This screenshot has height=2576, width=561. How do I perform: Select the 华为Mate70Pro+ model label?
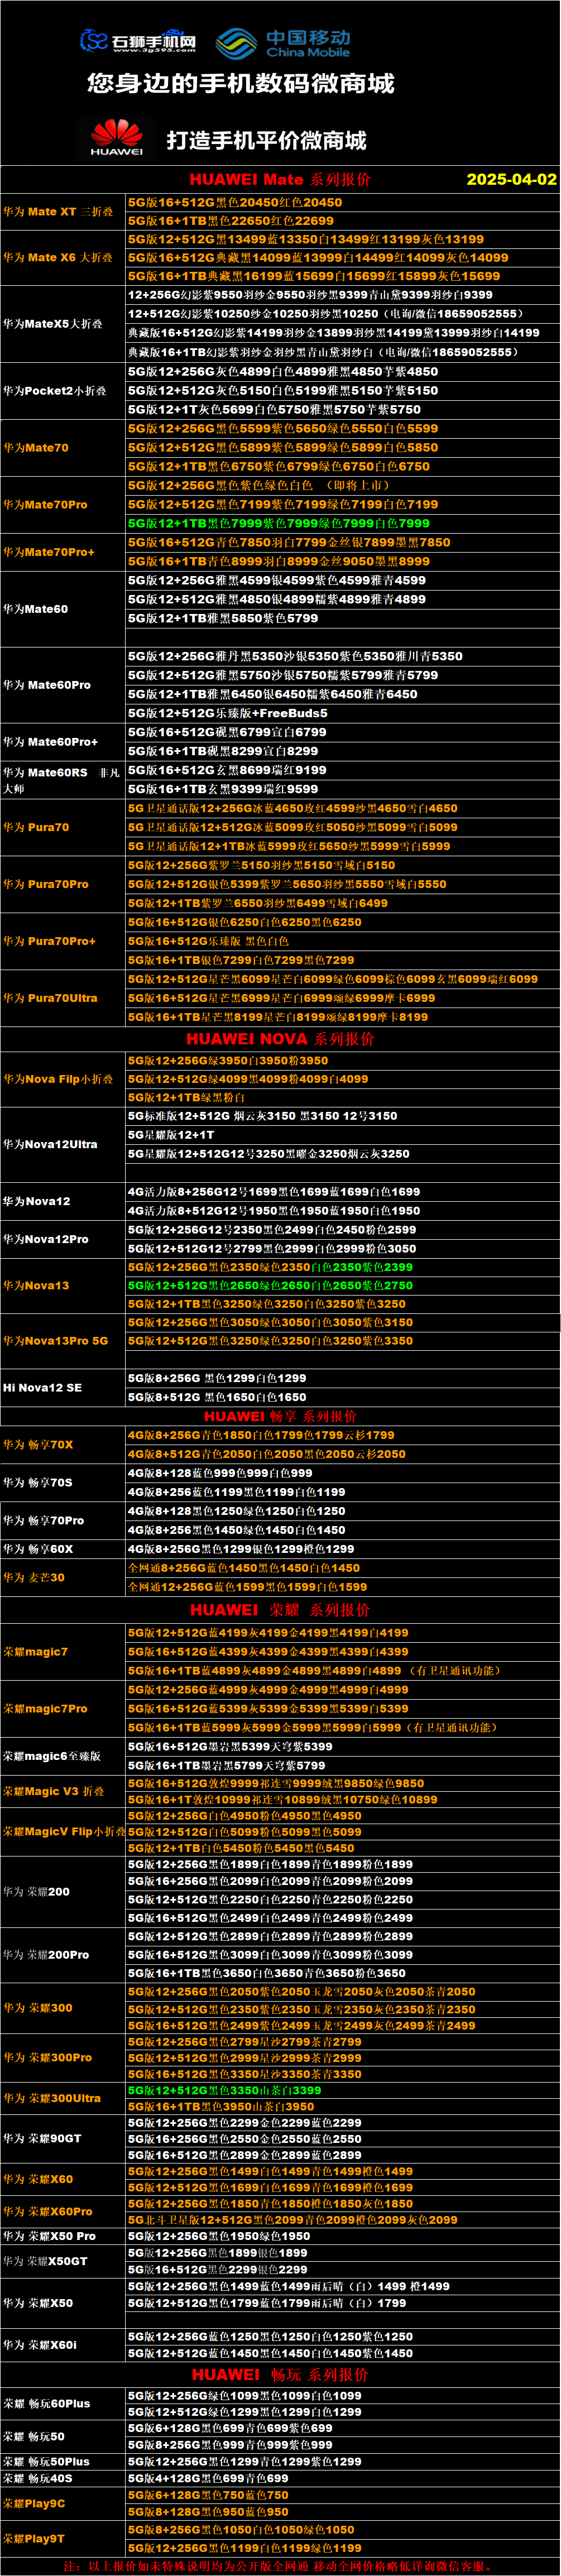(49, 552)
